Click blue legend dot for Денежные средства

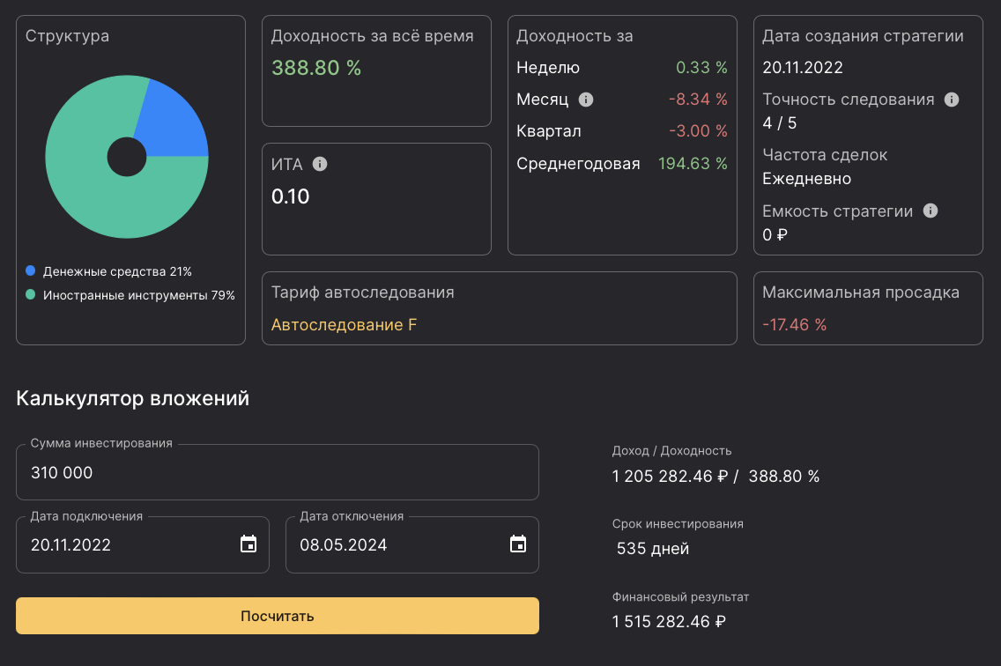coord(31,271)
